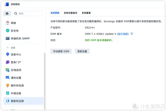Go to the Control Panel home icon
This screenshot has width=166, height=111.
coord(7,13)
